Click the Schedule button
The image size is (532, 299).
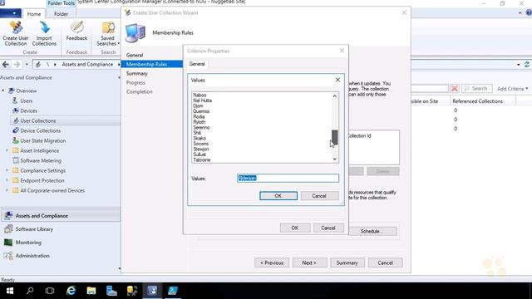coord(372,231)
